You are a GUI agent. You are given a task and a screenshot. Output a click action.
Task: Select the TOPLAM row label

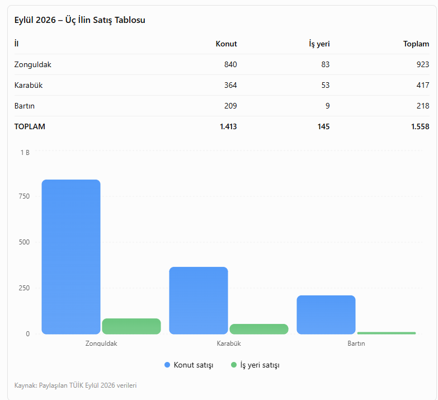[x=30, y=126]
